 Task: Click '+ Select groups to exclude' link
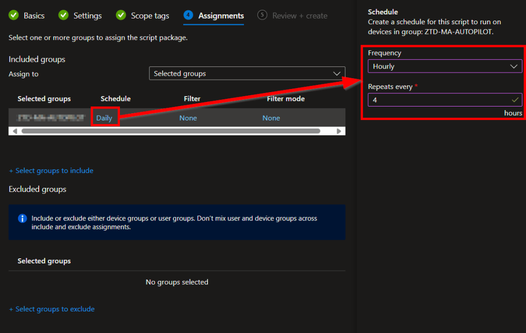[51, 309]
